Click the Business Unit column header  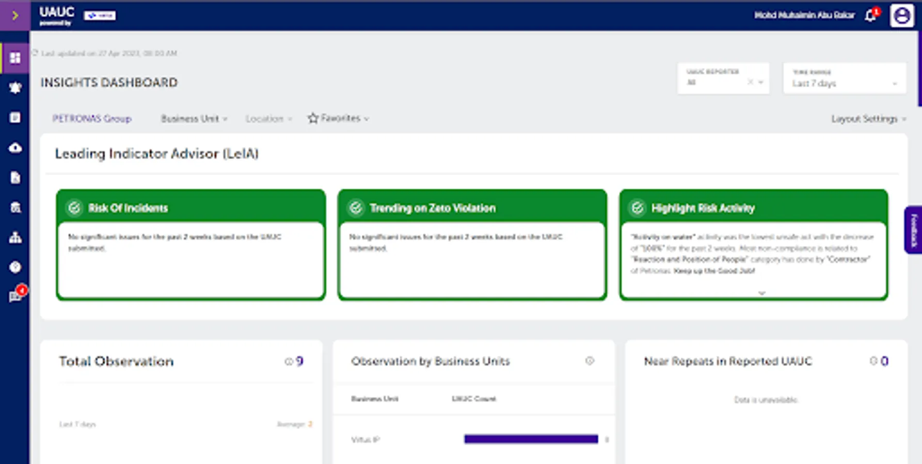pyautogui.click(x=375, y=399)
